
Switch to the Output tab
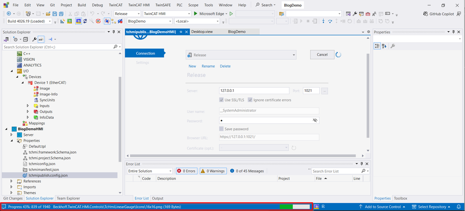(x=158, y=198)
